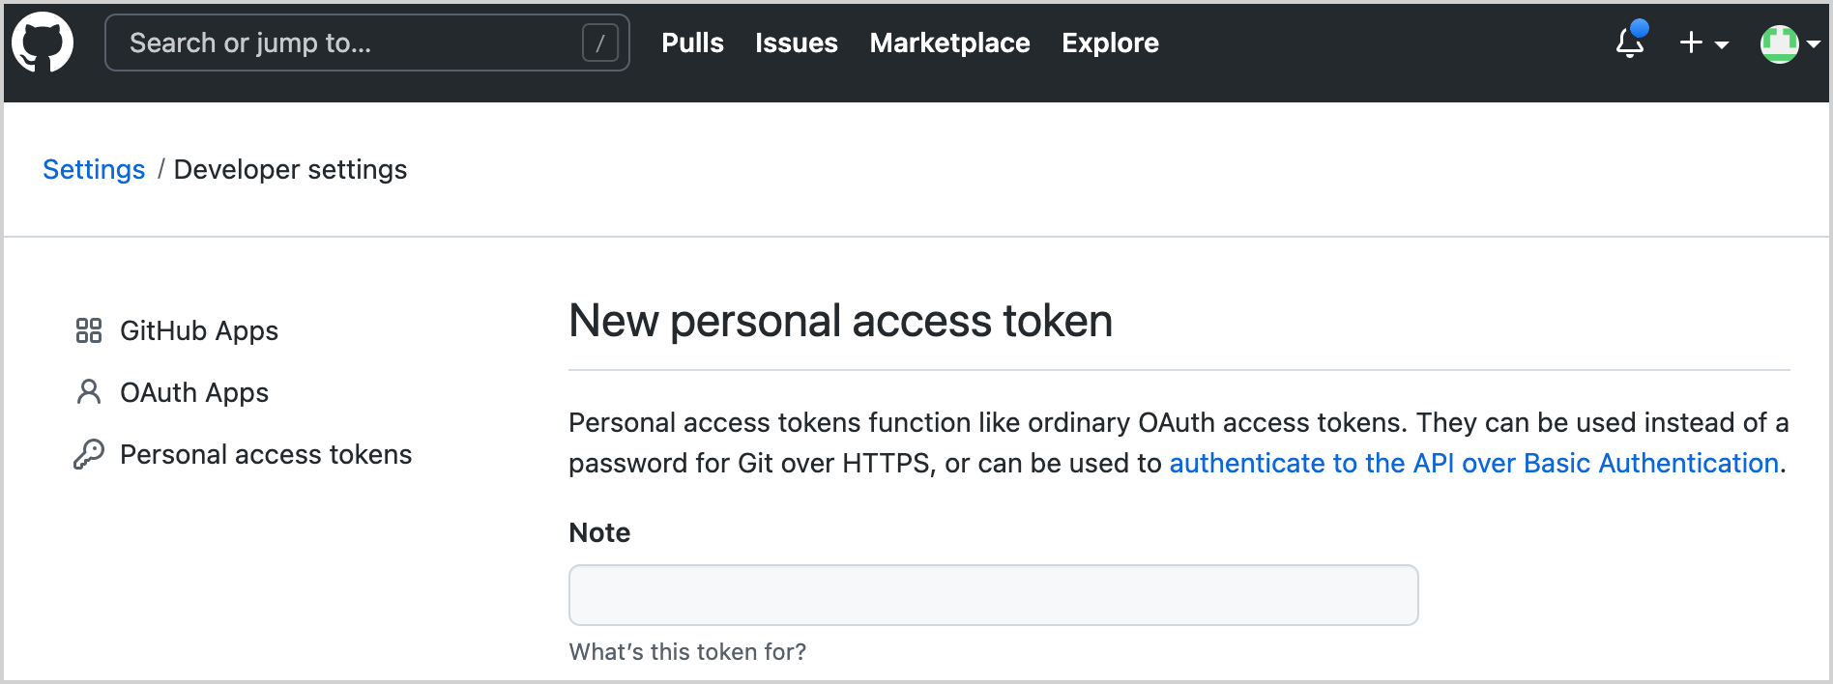Select Pulls in the top navigation
Viewport: 1833px width, 684px height.
tap(692, 43)
